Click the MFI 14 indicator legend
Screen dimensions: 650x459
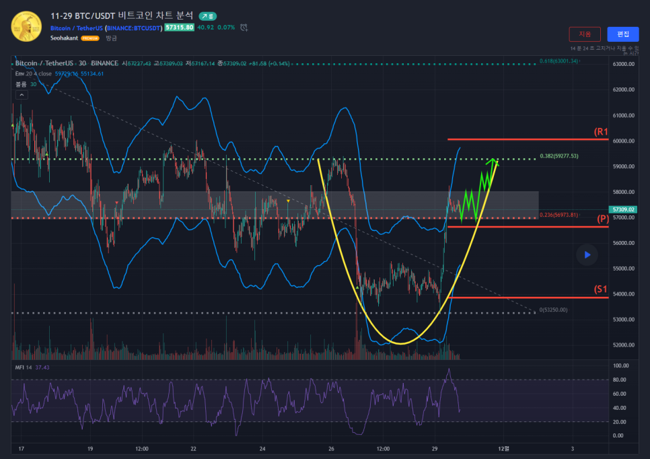(24, 367)
